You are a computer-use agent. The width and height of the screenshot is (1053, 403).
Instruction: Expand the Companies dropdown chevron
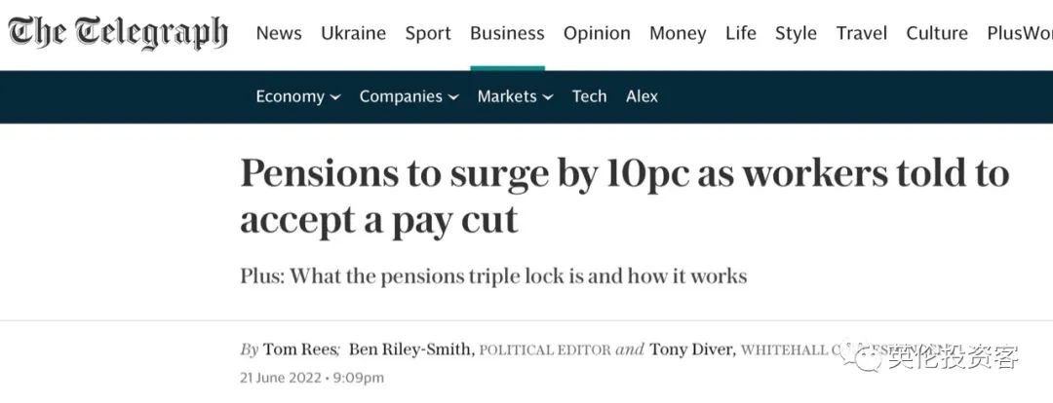tap(453, 97)
